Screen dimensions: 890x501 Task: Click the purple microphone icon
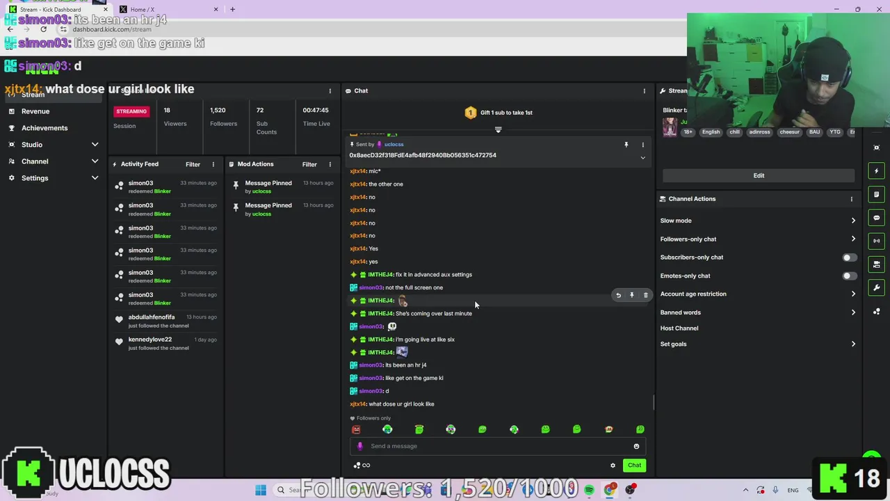point(359,447)
